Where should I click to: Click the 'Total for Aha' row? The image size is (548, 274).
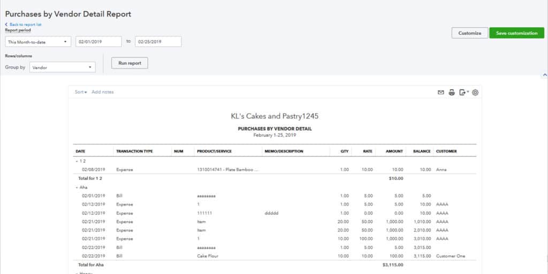tap(275, 264)
